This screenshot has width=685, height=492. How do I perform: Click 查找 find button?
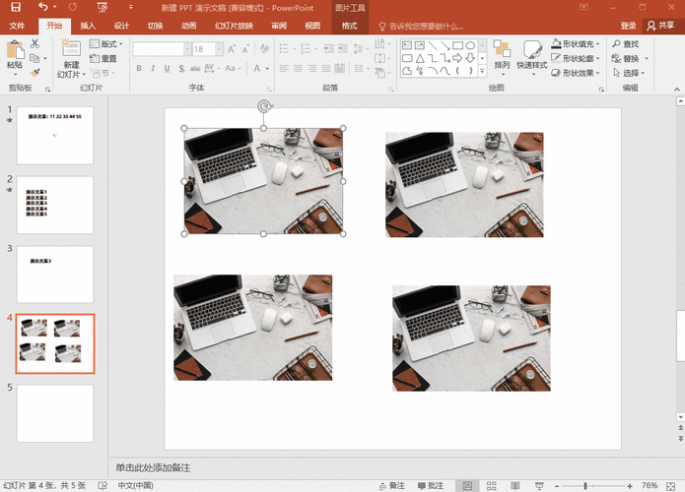(x=626, y=44)
